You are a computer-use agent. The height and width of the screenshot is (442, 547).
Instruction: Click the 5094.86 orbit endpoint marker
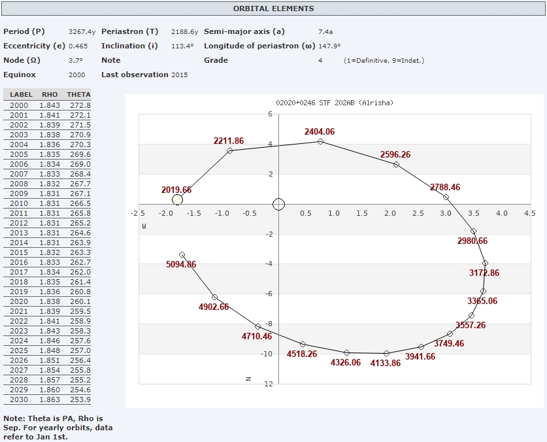[x=182, y=254]
